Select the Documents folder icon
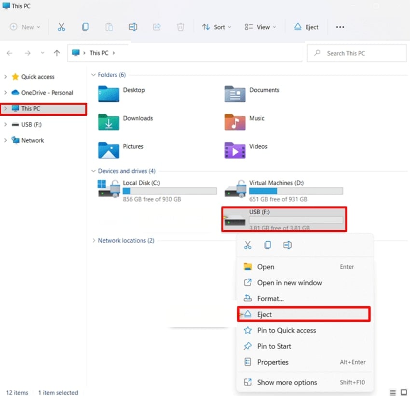Screen dimensions: 410x396 coord(235,94)
